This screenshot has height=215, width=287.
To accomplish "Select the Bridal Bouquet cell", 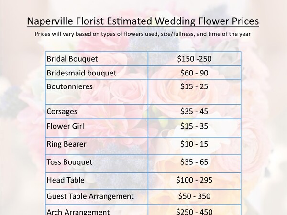I will [97, 59].
